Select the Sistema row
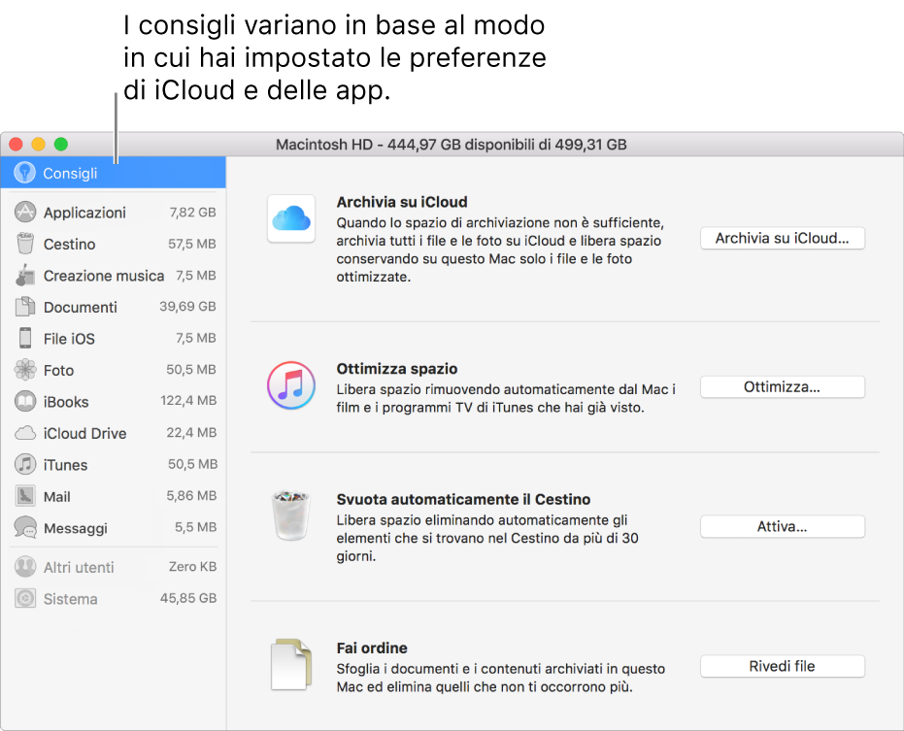904x731 pixels. pyautogui.click(x=115, y=599)
